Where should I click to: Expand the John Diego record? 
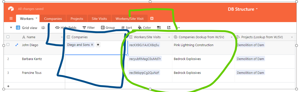[17, 45]
